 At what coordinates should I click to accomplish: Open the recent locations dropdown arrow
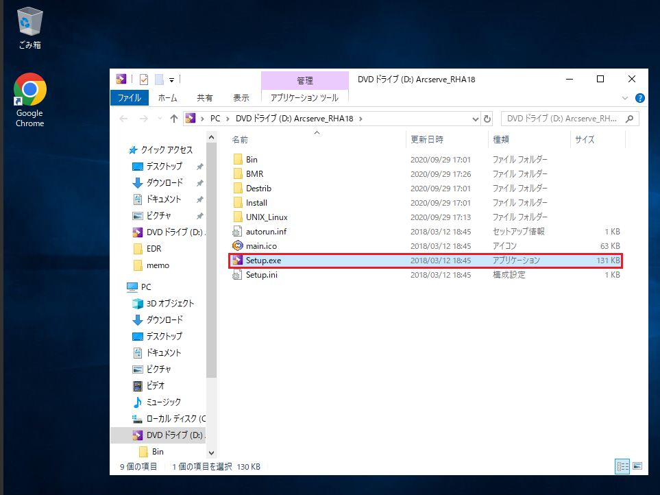pos(160,119)
